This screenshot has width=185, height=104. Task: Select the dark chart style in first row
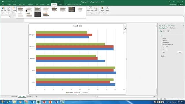pos(71,9)
